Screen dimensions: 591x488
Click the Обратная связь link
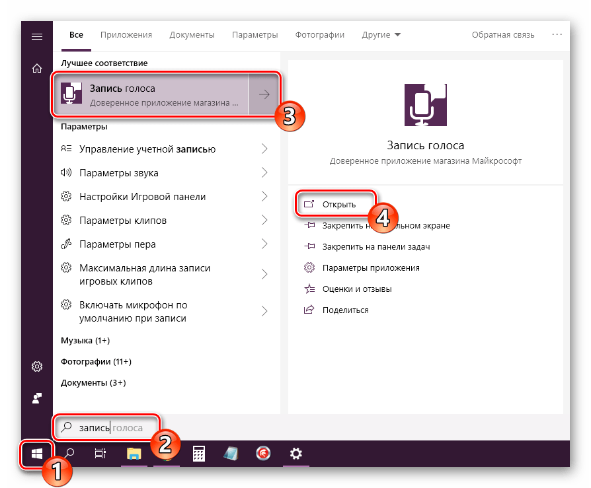point(502,35)
